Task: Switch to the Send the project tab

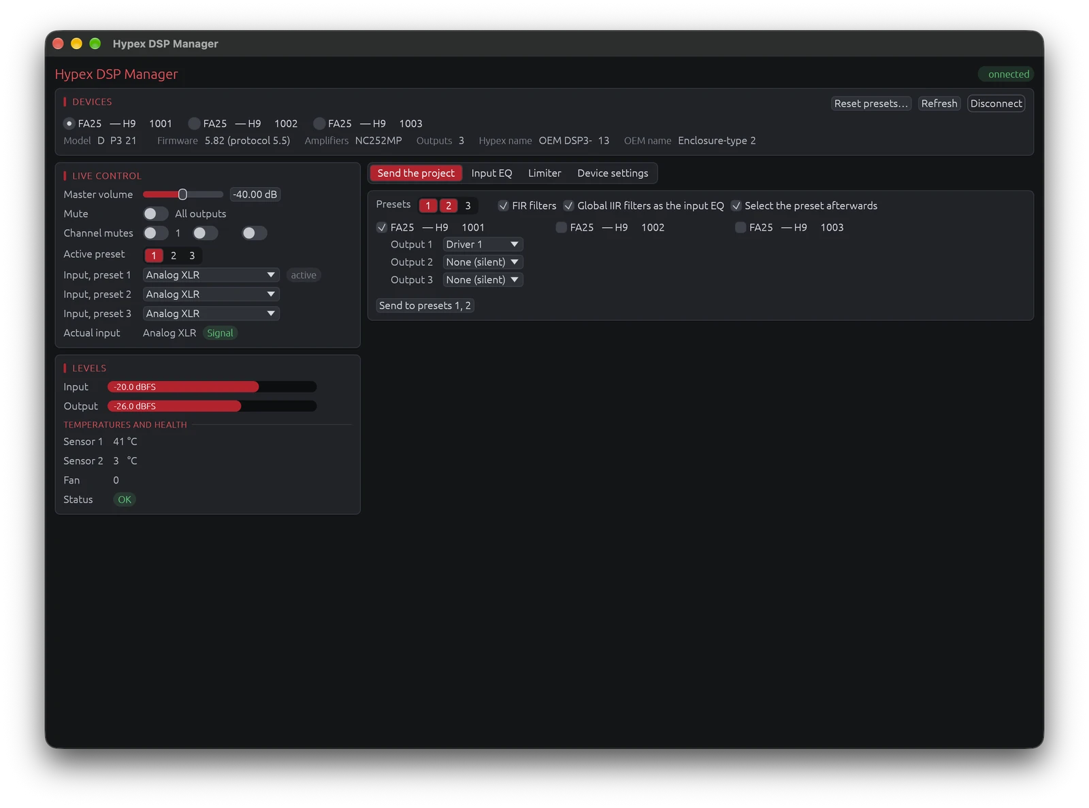Action: pos(416,173)
